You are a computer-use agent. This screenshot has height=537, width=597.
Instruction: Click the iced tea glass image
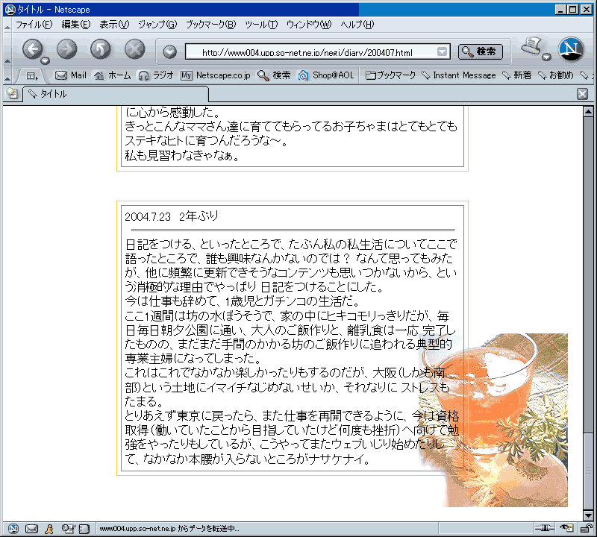(493, 420)
